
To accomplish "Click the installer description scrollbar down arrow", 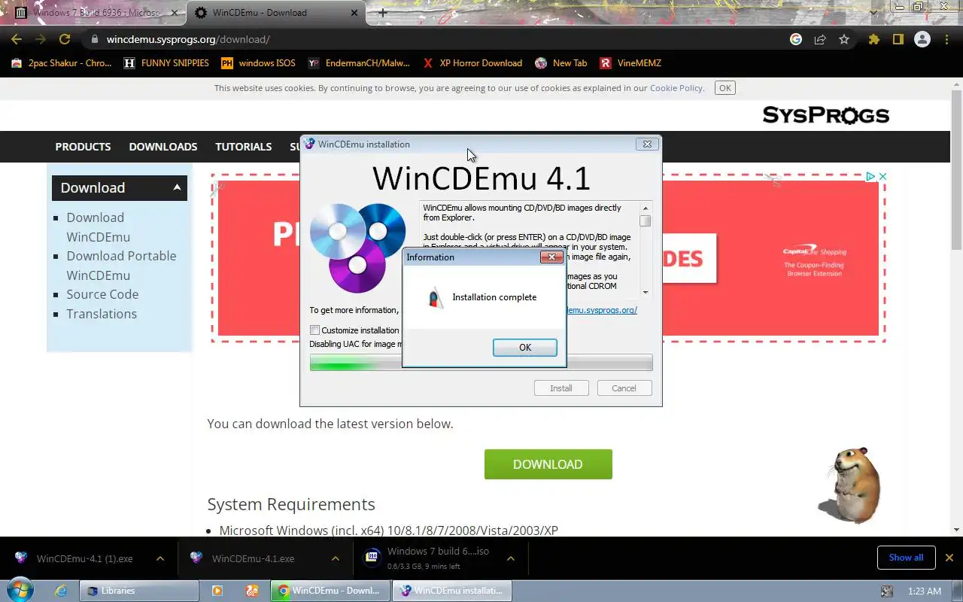I will pos(645,292).
